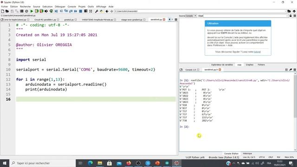The image size is (297, 167).
Task: Maximize current pane toolbar icon
Action: [x=86, y=11]
